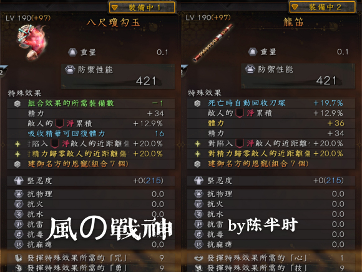This screenshot has height=272, width=362.
Task: Click the star icon beside 對精力歸零敵人 right row
Action: 198,154
